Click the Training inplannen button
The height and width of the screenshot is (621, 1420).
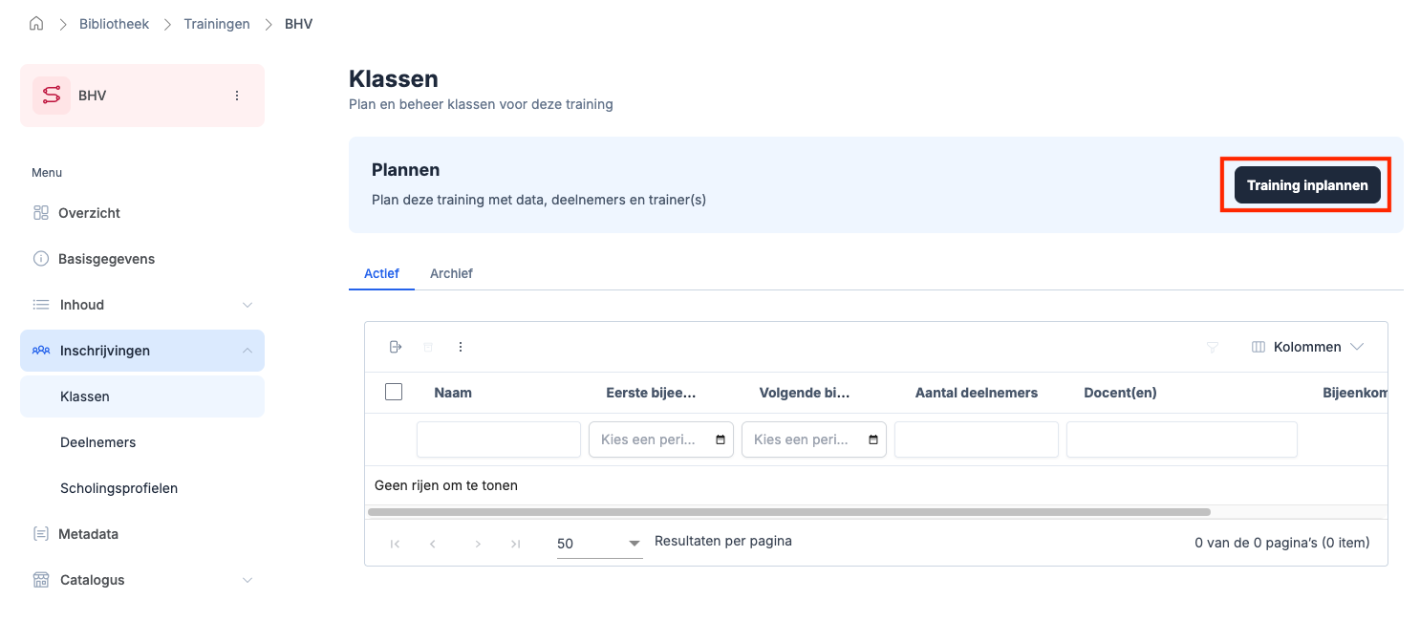click(1306, 185)
